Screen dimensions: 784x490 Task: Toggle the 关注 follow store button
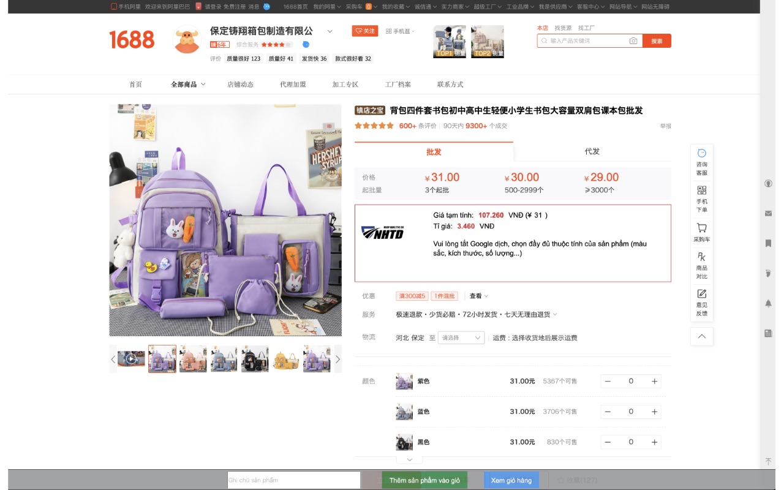(x=366, y=31)
